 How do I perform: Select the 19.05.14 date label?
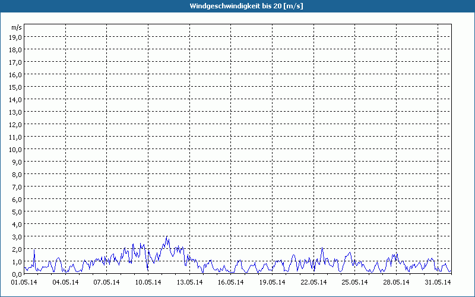tap(273, 282)
